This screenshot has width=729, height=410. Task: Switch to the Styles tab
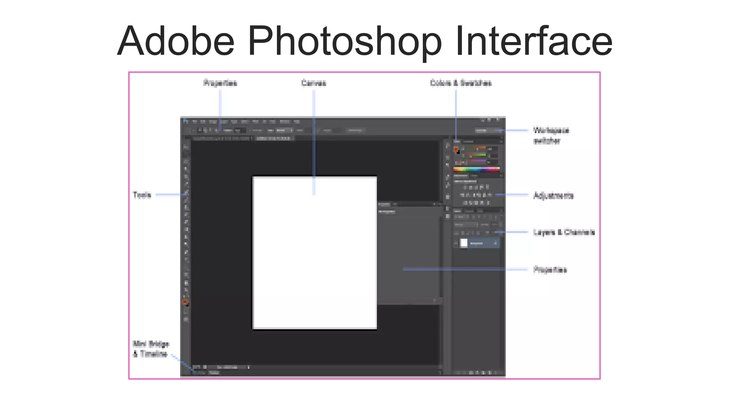point(474,175)
